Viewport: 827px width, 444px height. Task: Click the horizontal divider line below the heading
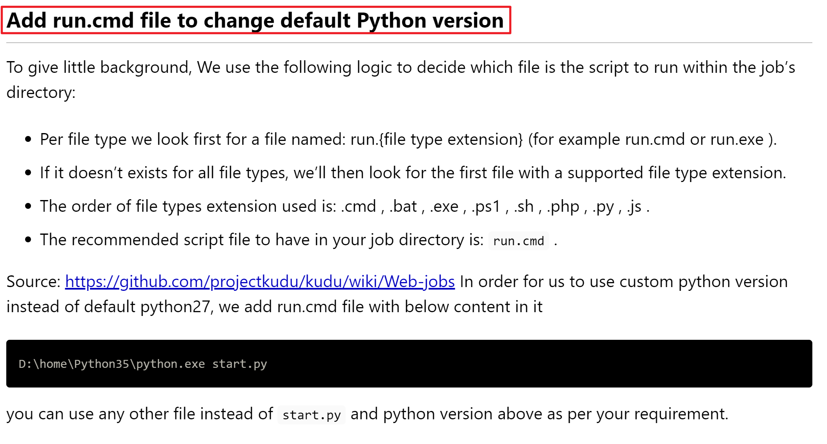click(x=409, y=43)
